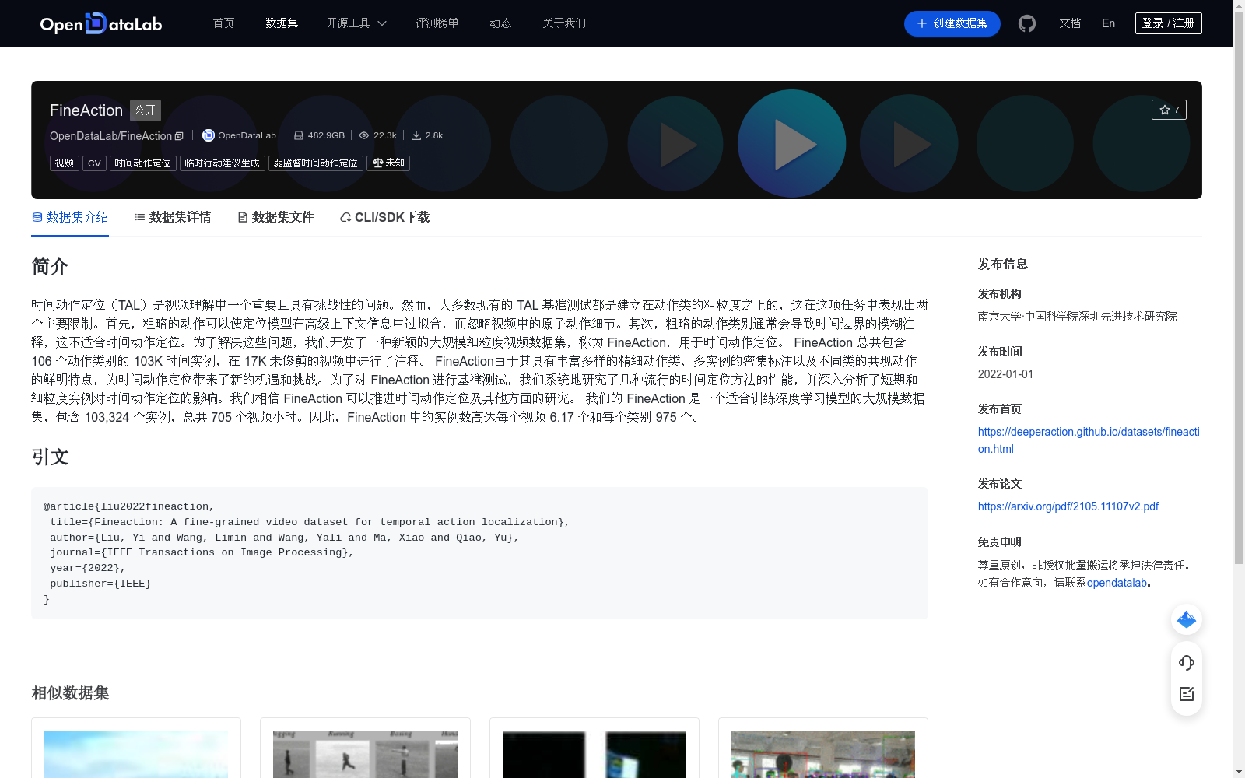Click the 免责申明 heading
1245x778 pixels.
pyautogui.click(x=1000, y=542)
